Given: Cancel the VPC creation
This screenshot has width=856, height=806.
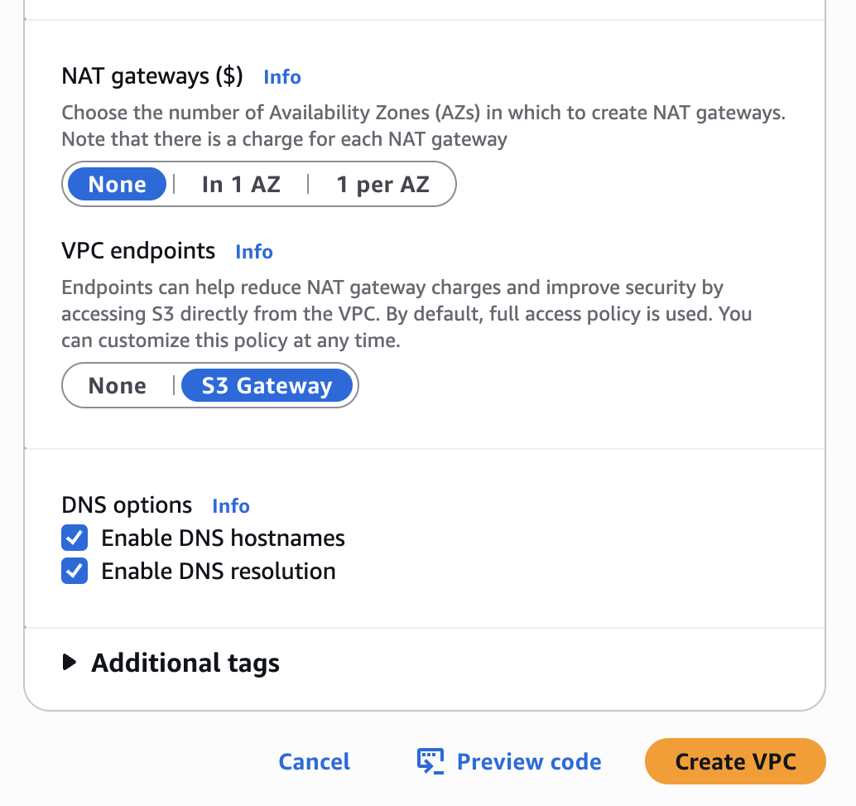Looking at the screenshot, I should (x=314, y=762).
